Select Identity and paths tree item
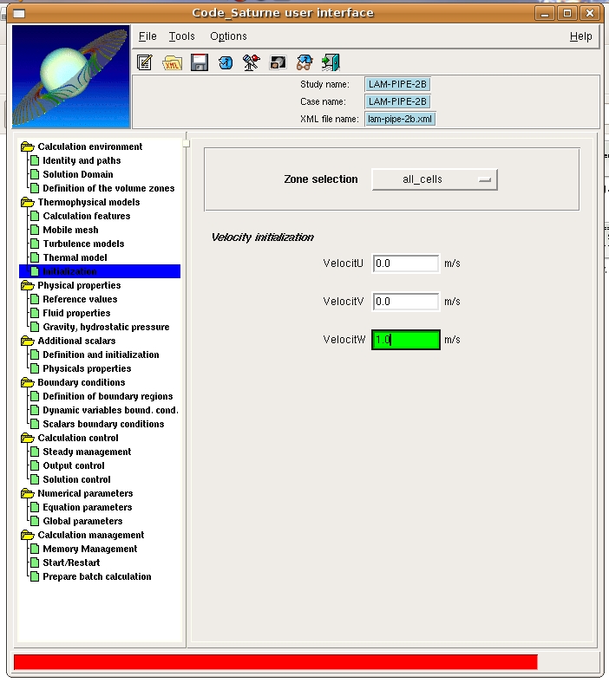 (x=82, y=160)
